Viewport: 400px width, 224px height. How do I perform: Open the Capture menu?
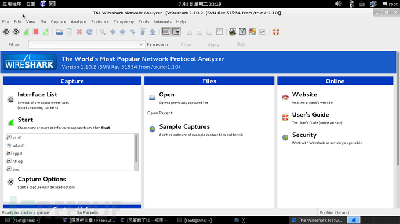(59, 21)
